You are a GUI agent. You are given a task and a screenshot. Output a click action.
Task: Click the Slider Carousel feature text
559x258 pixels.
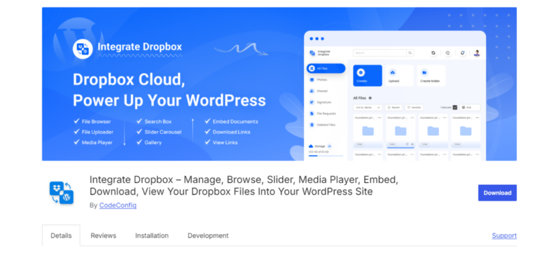pyautogui.click(x=163, y=132)
